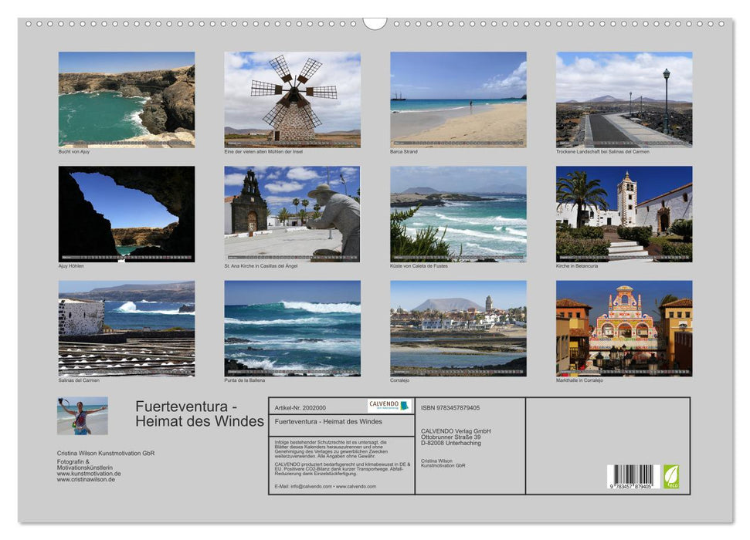Click the green eco leaf logo

click(673, 476)
